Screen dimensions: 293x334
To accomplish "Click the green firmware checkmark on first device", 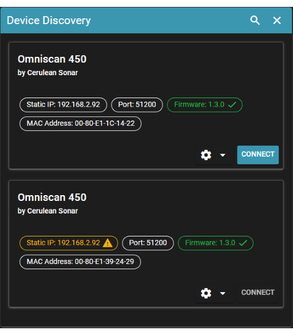I will click(x=232, y=104).
